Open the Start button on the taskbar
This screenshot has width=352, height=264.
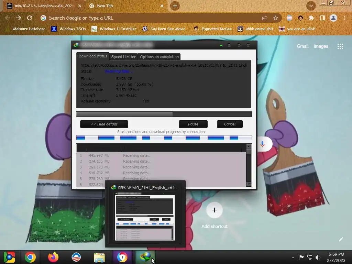tap(9, 257)
